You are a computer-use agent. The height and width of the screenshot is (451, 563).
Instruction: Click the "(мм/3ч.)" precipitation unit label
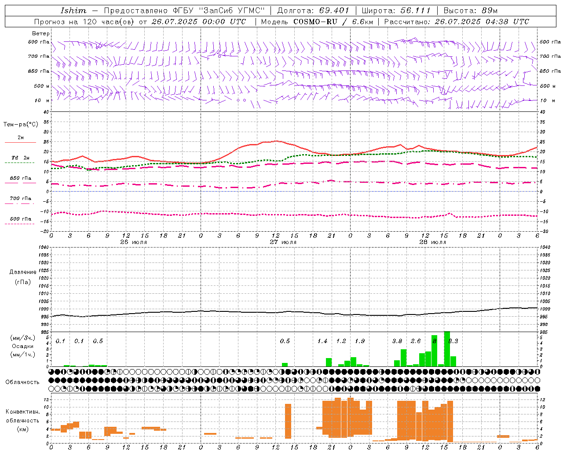(23, 338)
